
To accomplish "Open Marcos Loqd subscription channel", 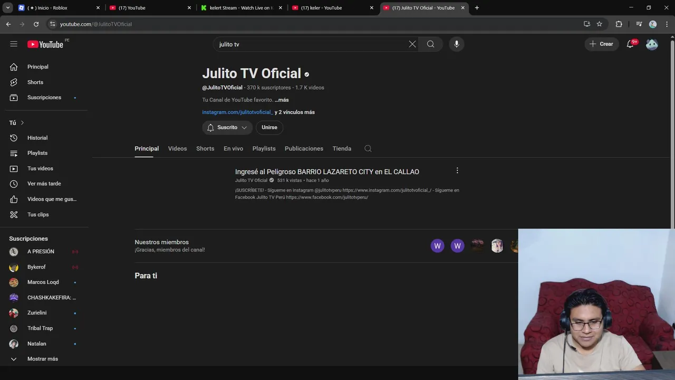I will coord(44,282).
